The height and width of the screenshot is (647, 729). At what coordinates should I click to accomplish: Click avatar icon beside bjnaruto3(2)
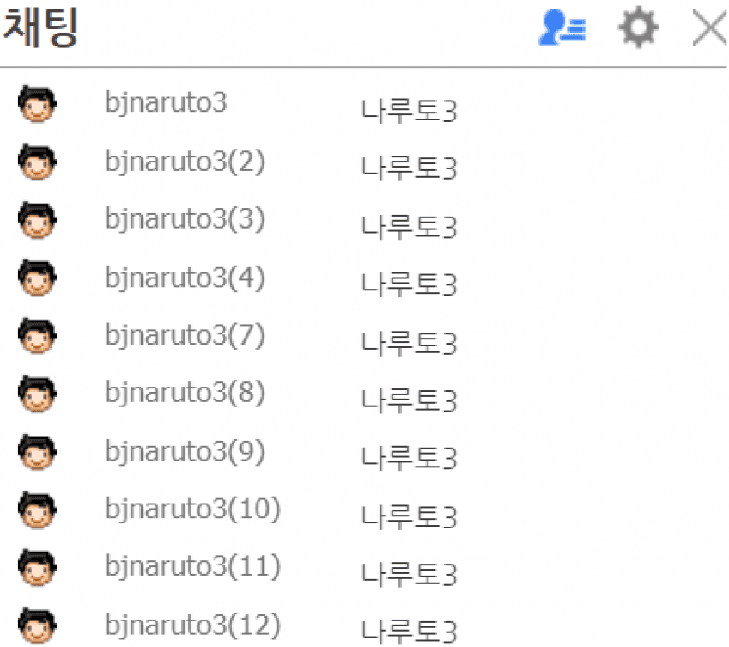pyautogui.click(x=37, y=162)
